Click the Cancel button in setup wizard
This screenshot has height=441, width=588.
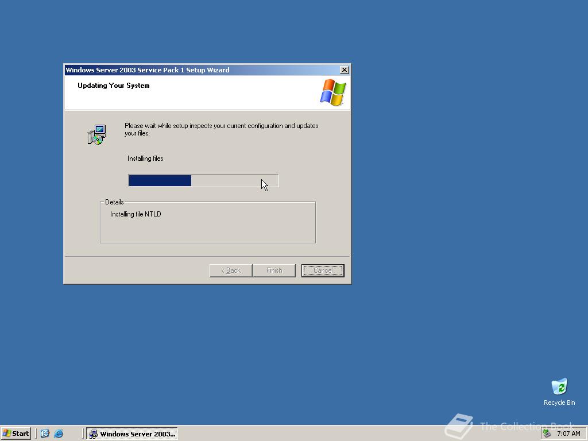coord(323,270)
